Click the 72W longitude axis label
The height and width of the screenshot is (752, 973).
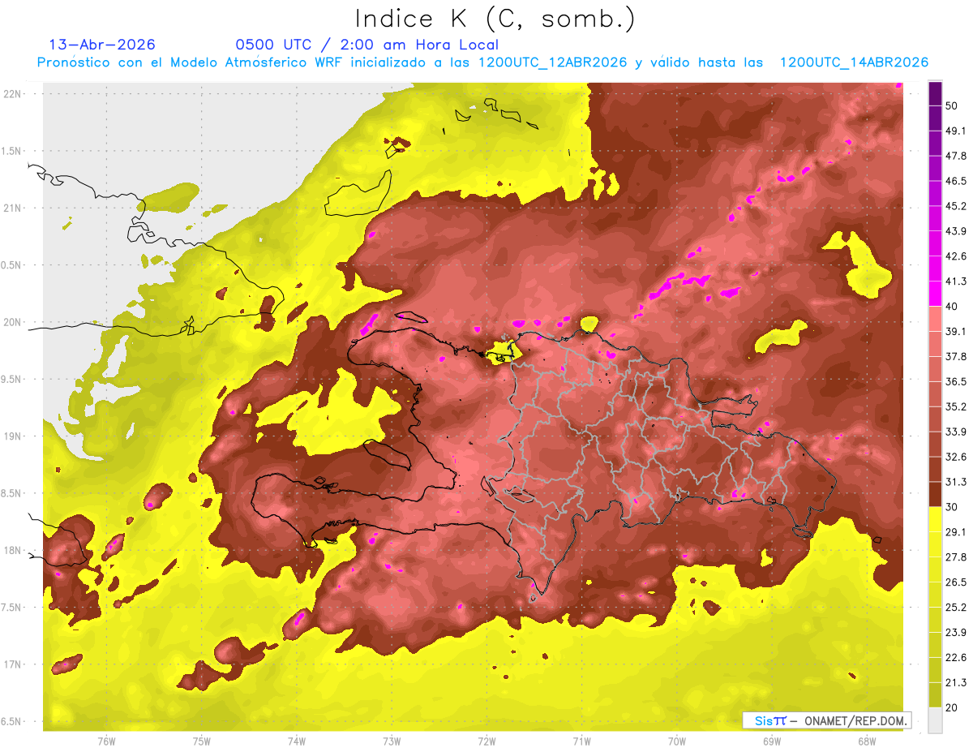(486, 741)
